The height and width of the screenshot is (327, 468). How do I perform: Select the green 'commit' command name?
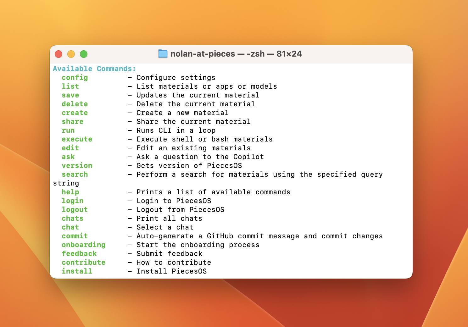(x=75, y=236)
